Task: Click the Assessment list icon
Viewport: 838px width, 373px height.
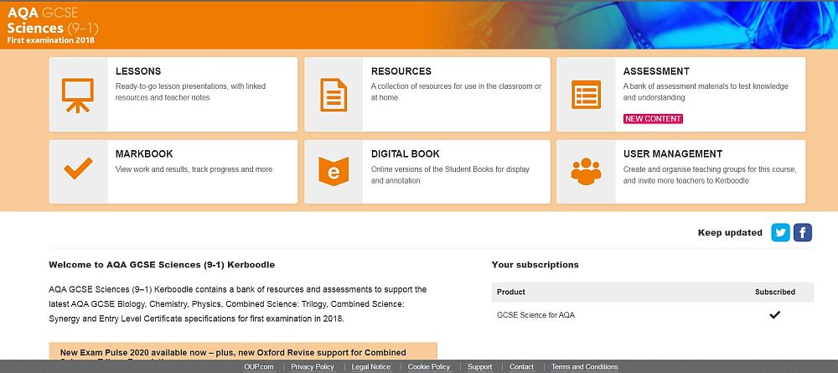Action: (x=586, y=95)
